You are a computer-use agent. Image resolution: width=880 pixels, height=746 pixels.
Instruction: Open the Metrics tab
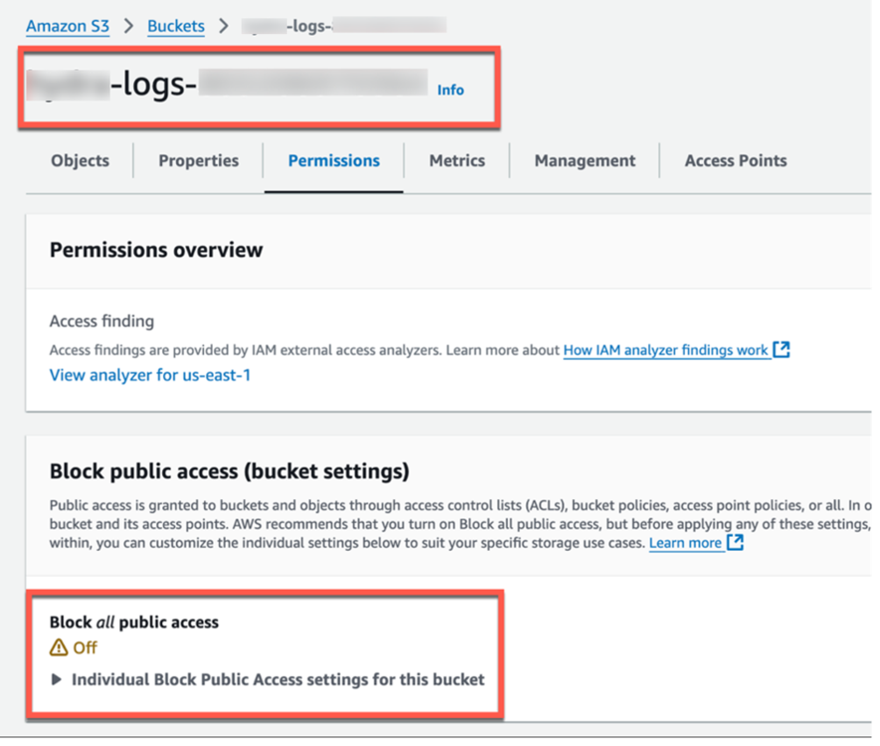(x=456, y=160)
